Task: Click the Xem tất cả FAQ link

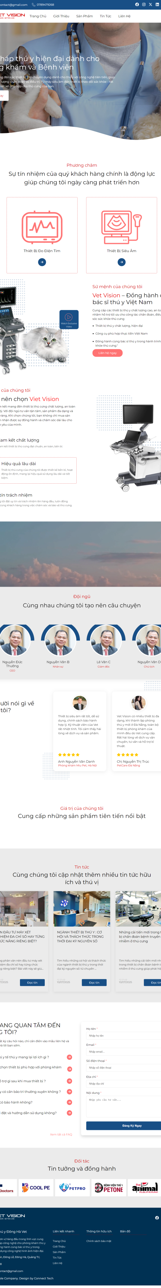Action: (x=61, y=1134)
